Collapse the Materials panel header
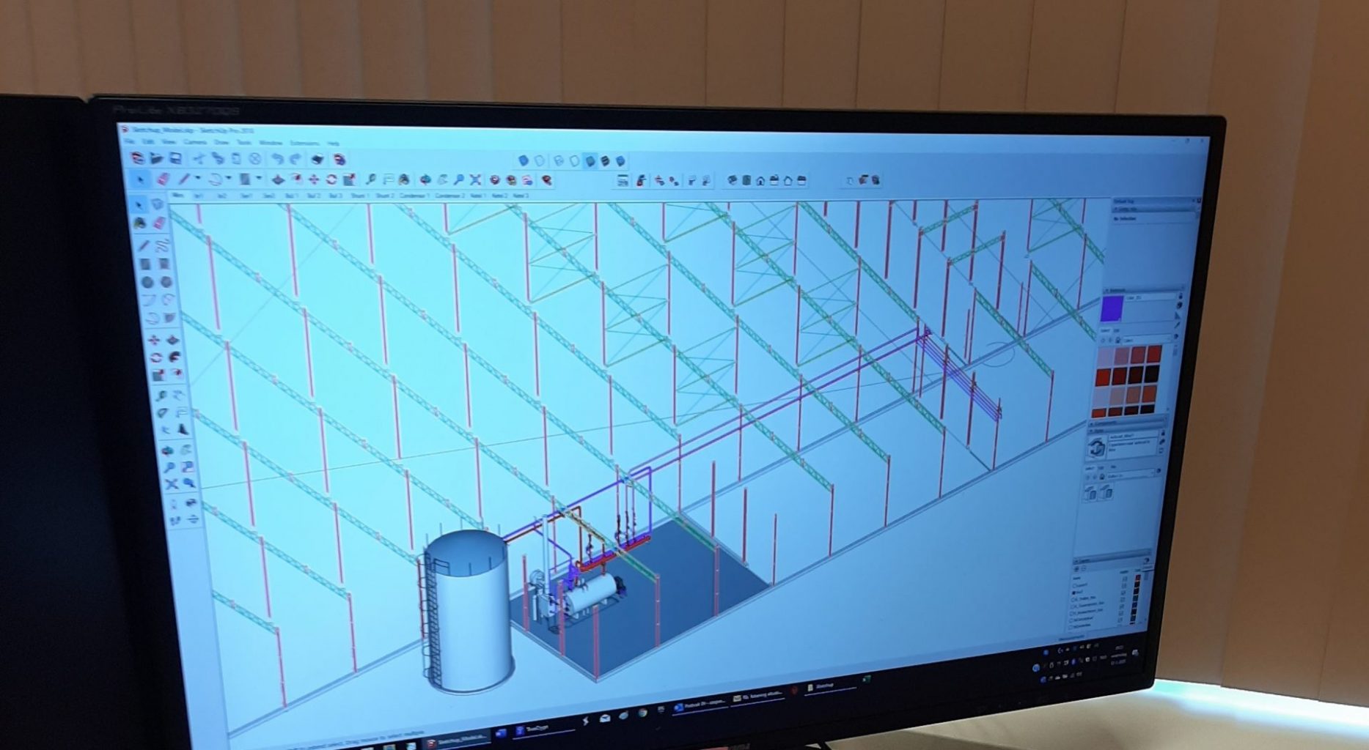Screen dimensions: 1369x750 click(x=1142, y=291)
